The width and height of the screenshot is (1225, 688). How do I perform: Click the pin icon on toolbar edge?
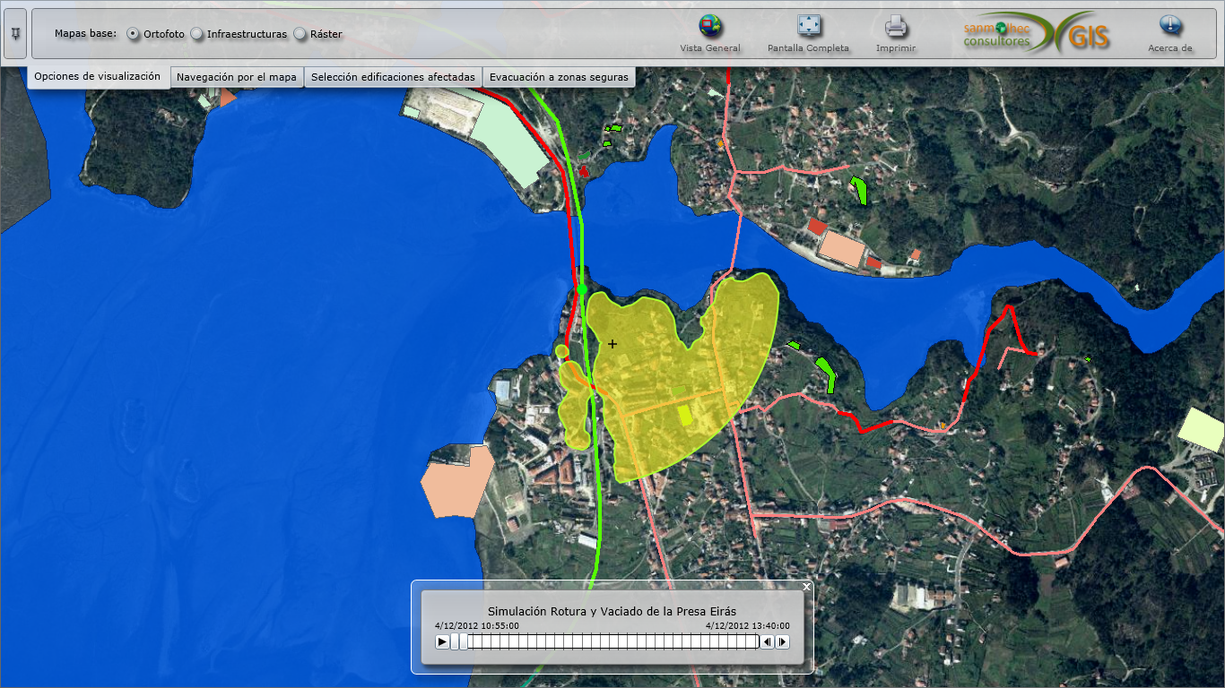click(15, 34)
